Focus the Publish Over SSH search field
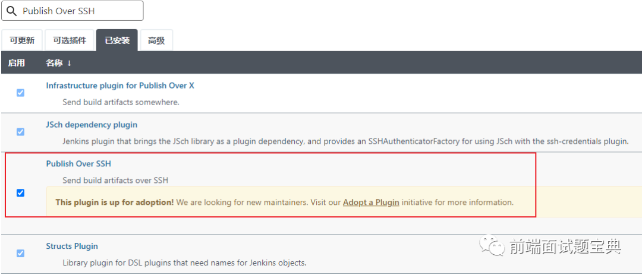 73,11
